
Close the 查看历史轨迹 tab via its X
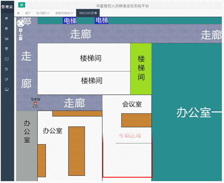pyautogui.click(x=72, y=13)
